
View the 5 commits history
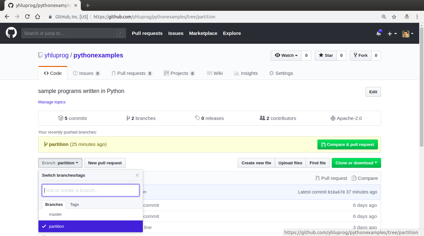pyautogui.click(x=73, y=118)
